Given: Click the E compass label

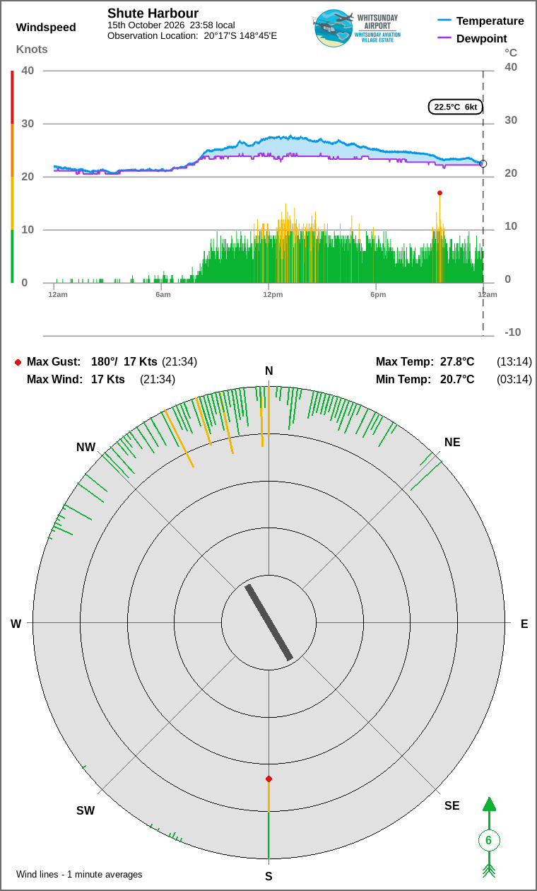Looking at the screenshot, I should (x=524, y=624).
